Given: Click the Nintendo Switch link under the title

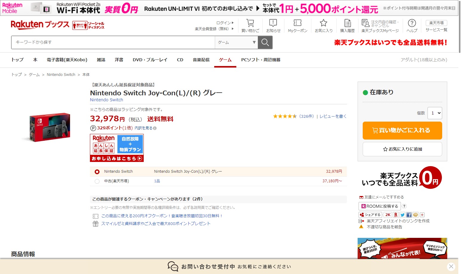Looking at the screenshot, I should click(x=107, y=100).
